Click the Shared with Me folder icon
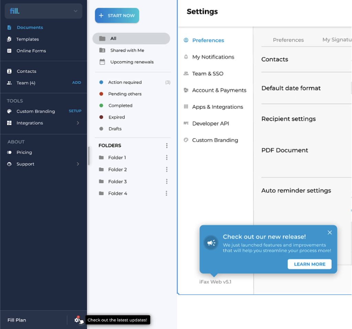352x329 pixels. (x=102, y=50)
